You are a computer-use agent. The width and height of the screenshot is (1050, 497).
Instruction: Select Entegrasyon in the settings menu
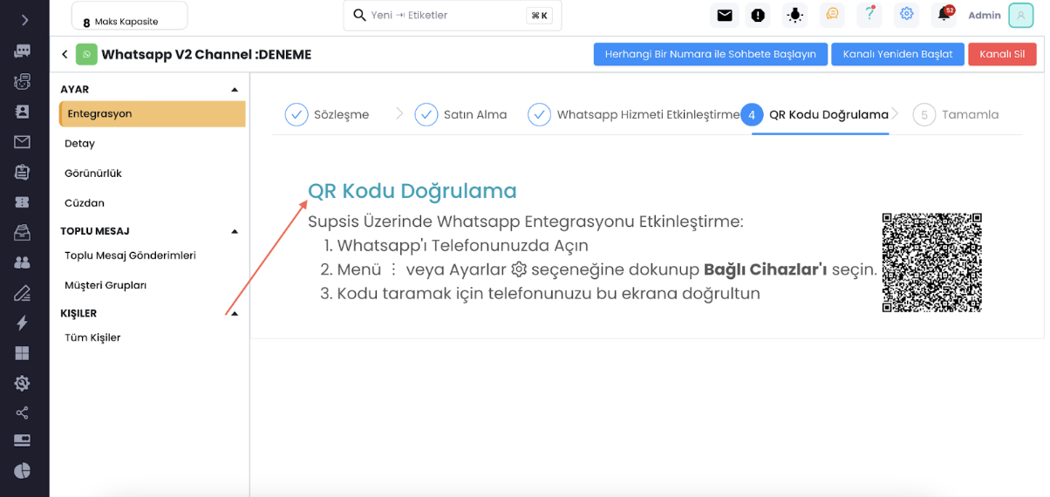click(153, 114)
